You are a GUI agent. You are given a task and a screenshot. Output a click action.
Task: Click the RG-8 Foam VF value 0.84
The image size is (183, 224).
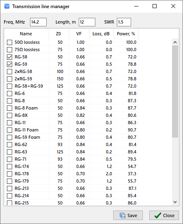click(x=81, y=108)
